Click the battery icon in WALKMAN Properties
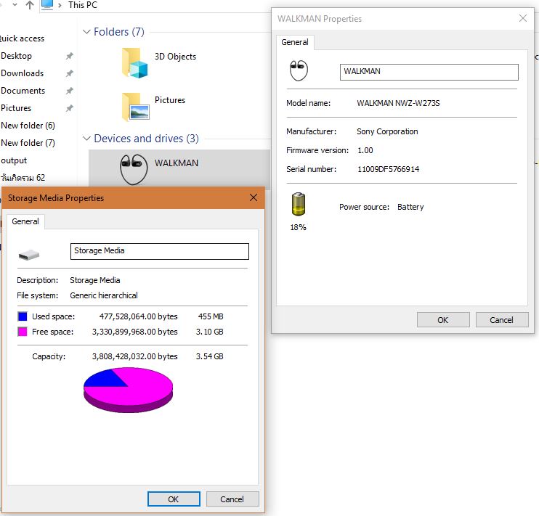539x516 pixels. pos(298,204)
